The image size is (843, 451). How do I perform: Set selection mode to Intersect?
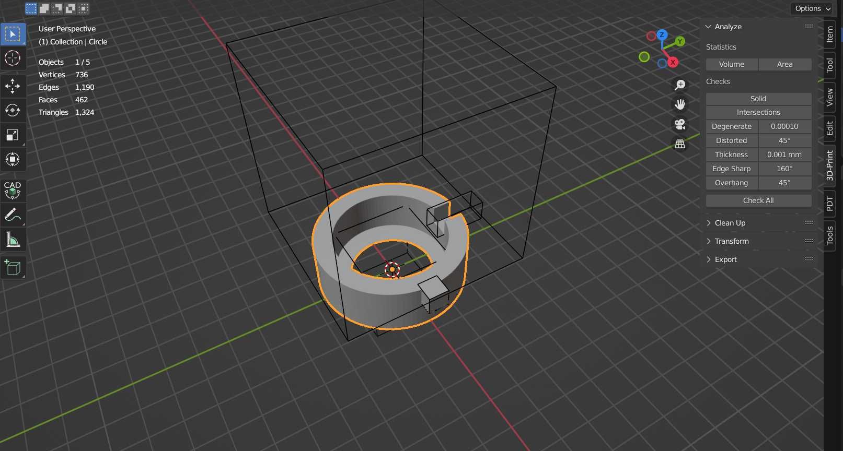click(x=84, y=8)
